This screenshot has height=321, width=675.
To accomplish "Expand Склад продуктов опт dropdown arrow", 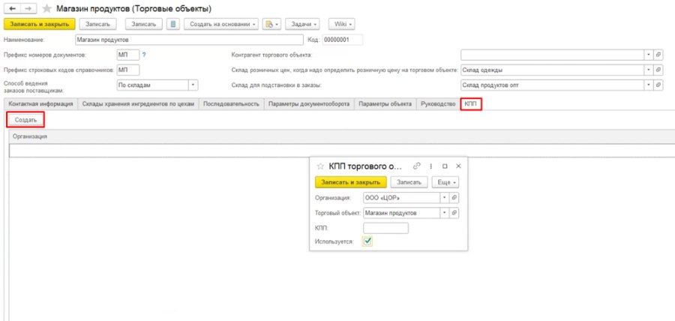I will [649, 85].
